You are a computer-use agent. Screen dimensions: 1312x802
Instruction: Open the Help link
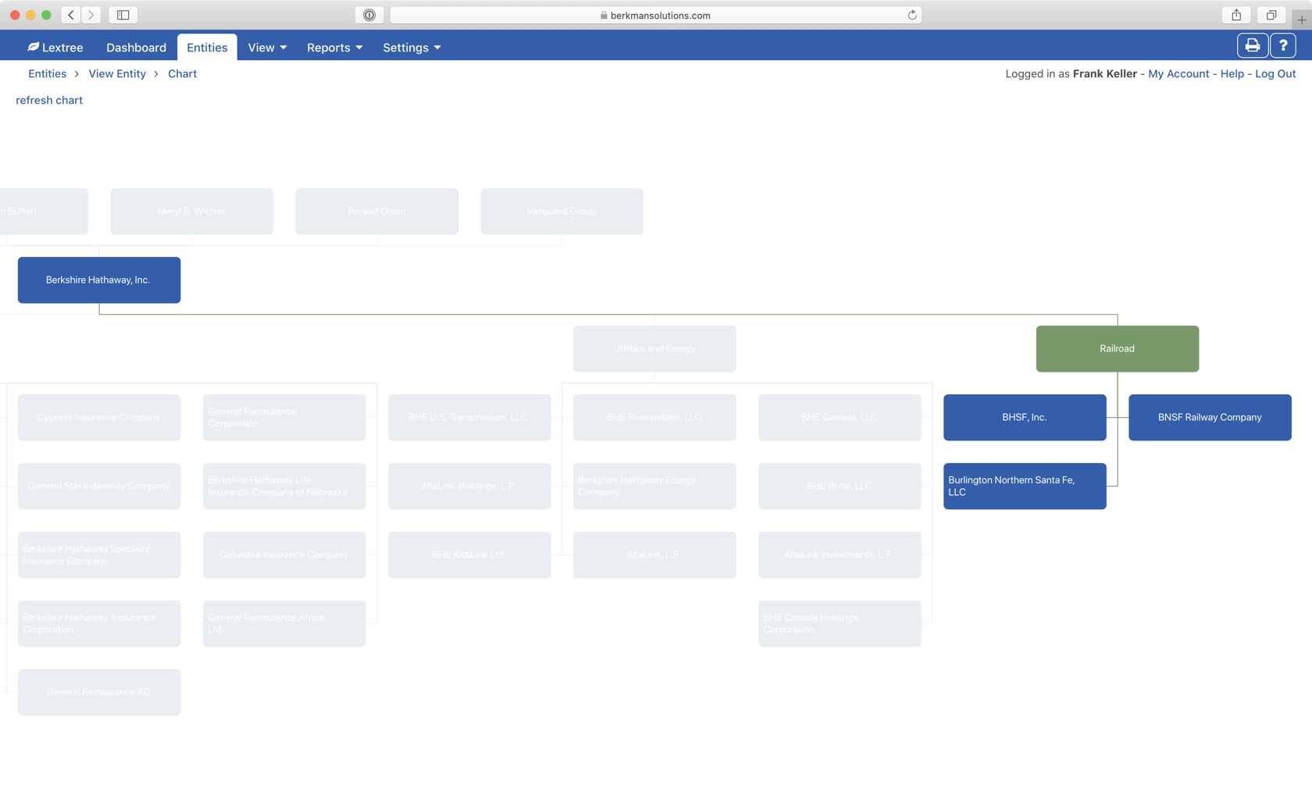[1232, 73]
